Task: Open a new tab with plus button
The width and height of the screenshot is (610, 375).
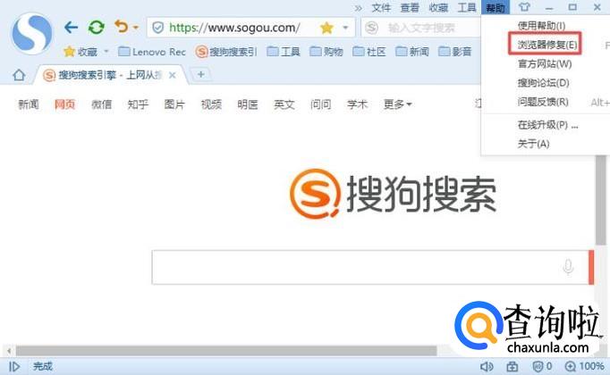Action: 200,74
